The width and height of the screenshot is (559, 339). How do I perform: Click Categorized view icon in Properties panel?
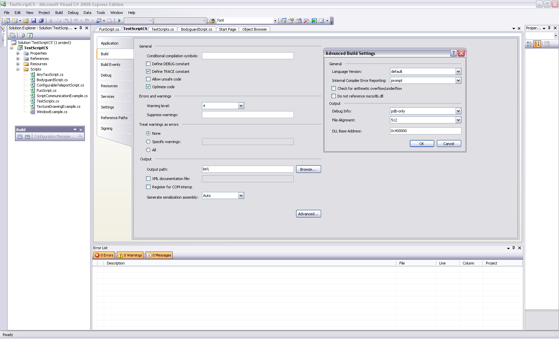click(529, 44)
